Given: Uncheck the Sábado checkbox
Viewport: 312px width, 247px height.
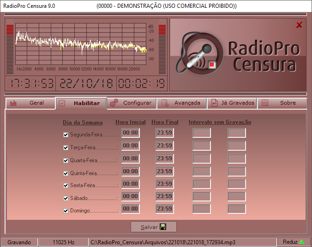Looking at the screenshot, I should click(66, 198).
